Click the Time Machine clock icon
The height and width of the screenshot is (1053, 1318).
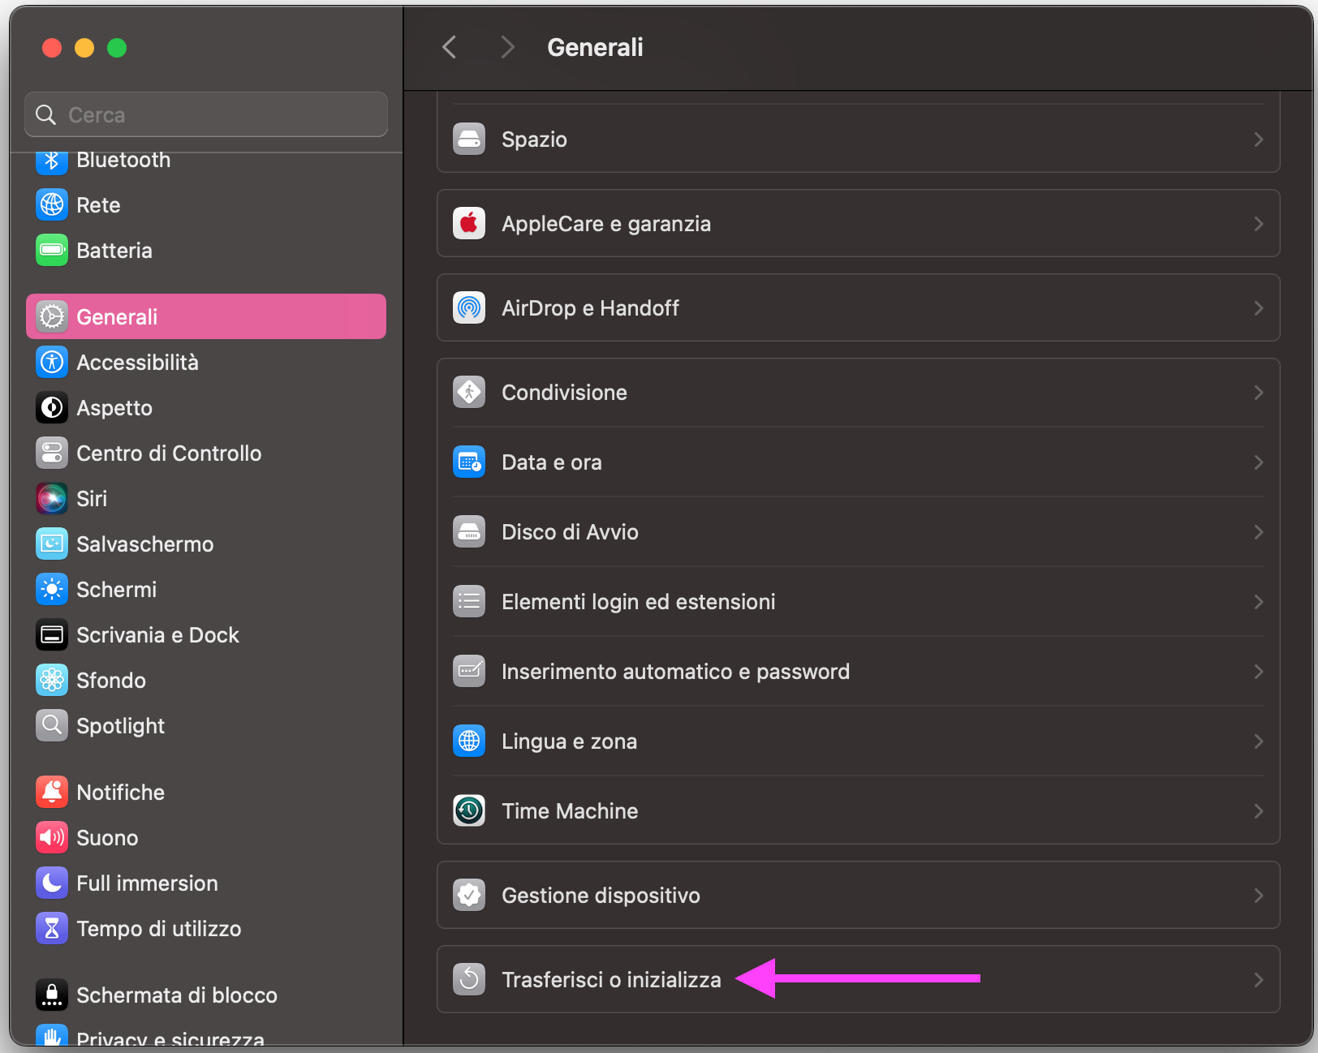pyautogui.click(x=468, y=810)
